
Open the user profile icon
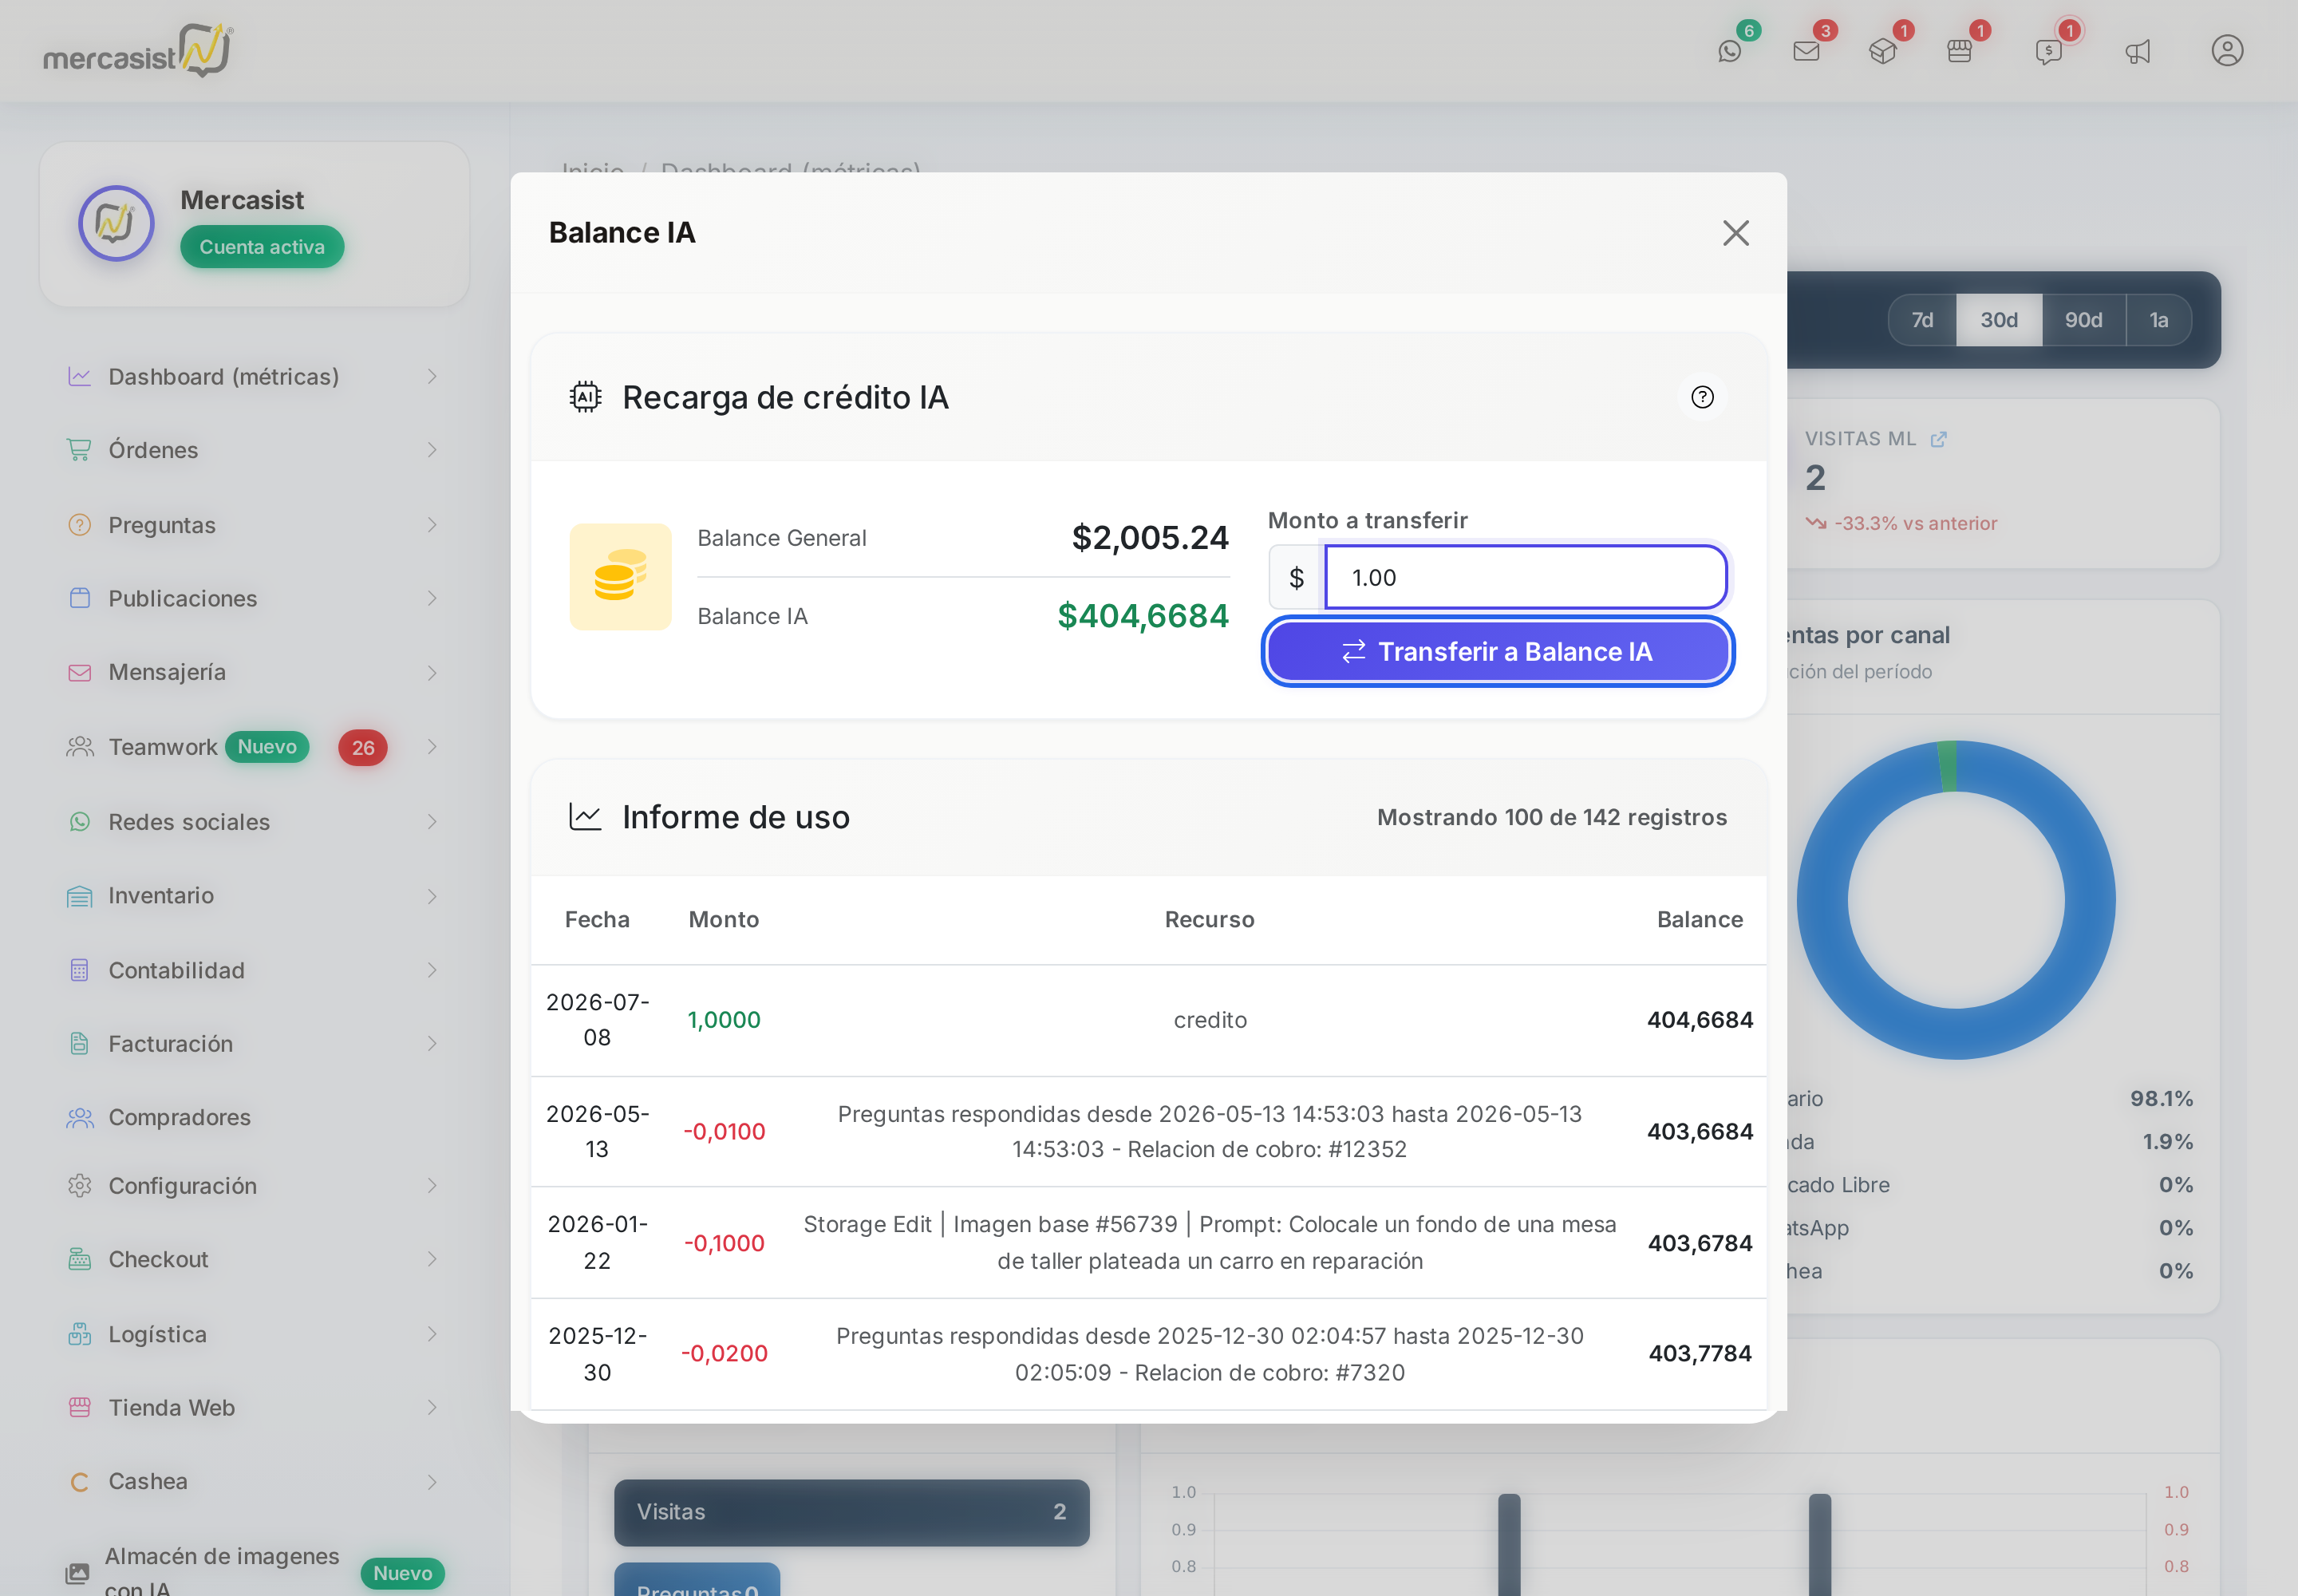click(x=2227, y=50)
